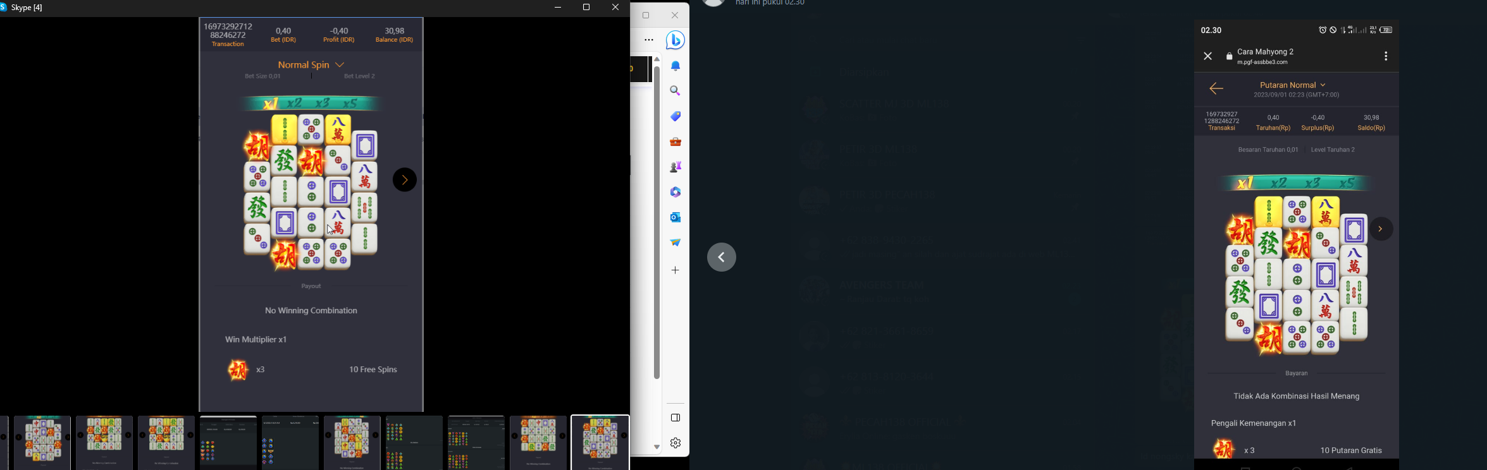The image size is (1487, 470).
Task: Open the notifications bell in the Edge sidebar
Action: pyautogui.click(x=676, y=66)
